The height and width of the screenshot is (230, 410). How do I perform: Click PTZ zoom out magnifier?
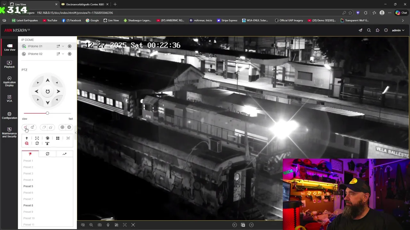pos(26,127)
